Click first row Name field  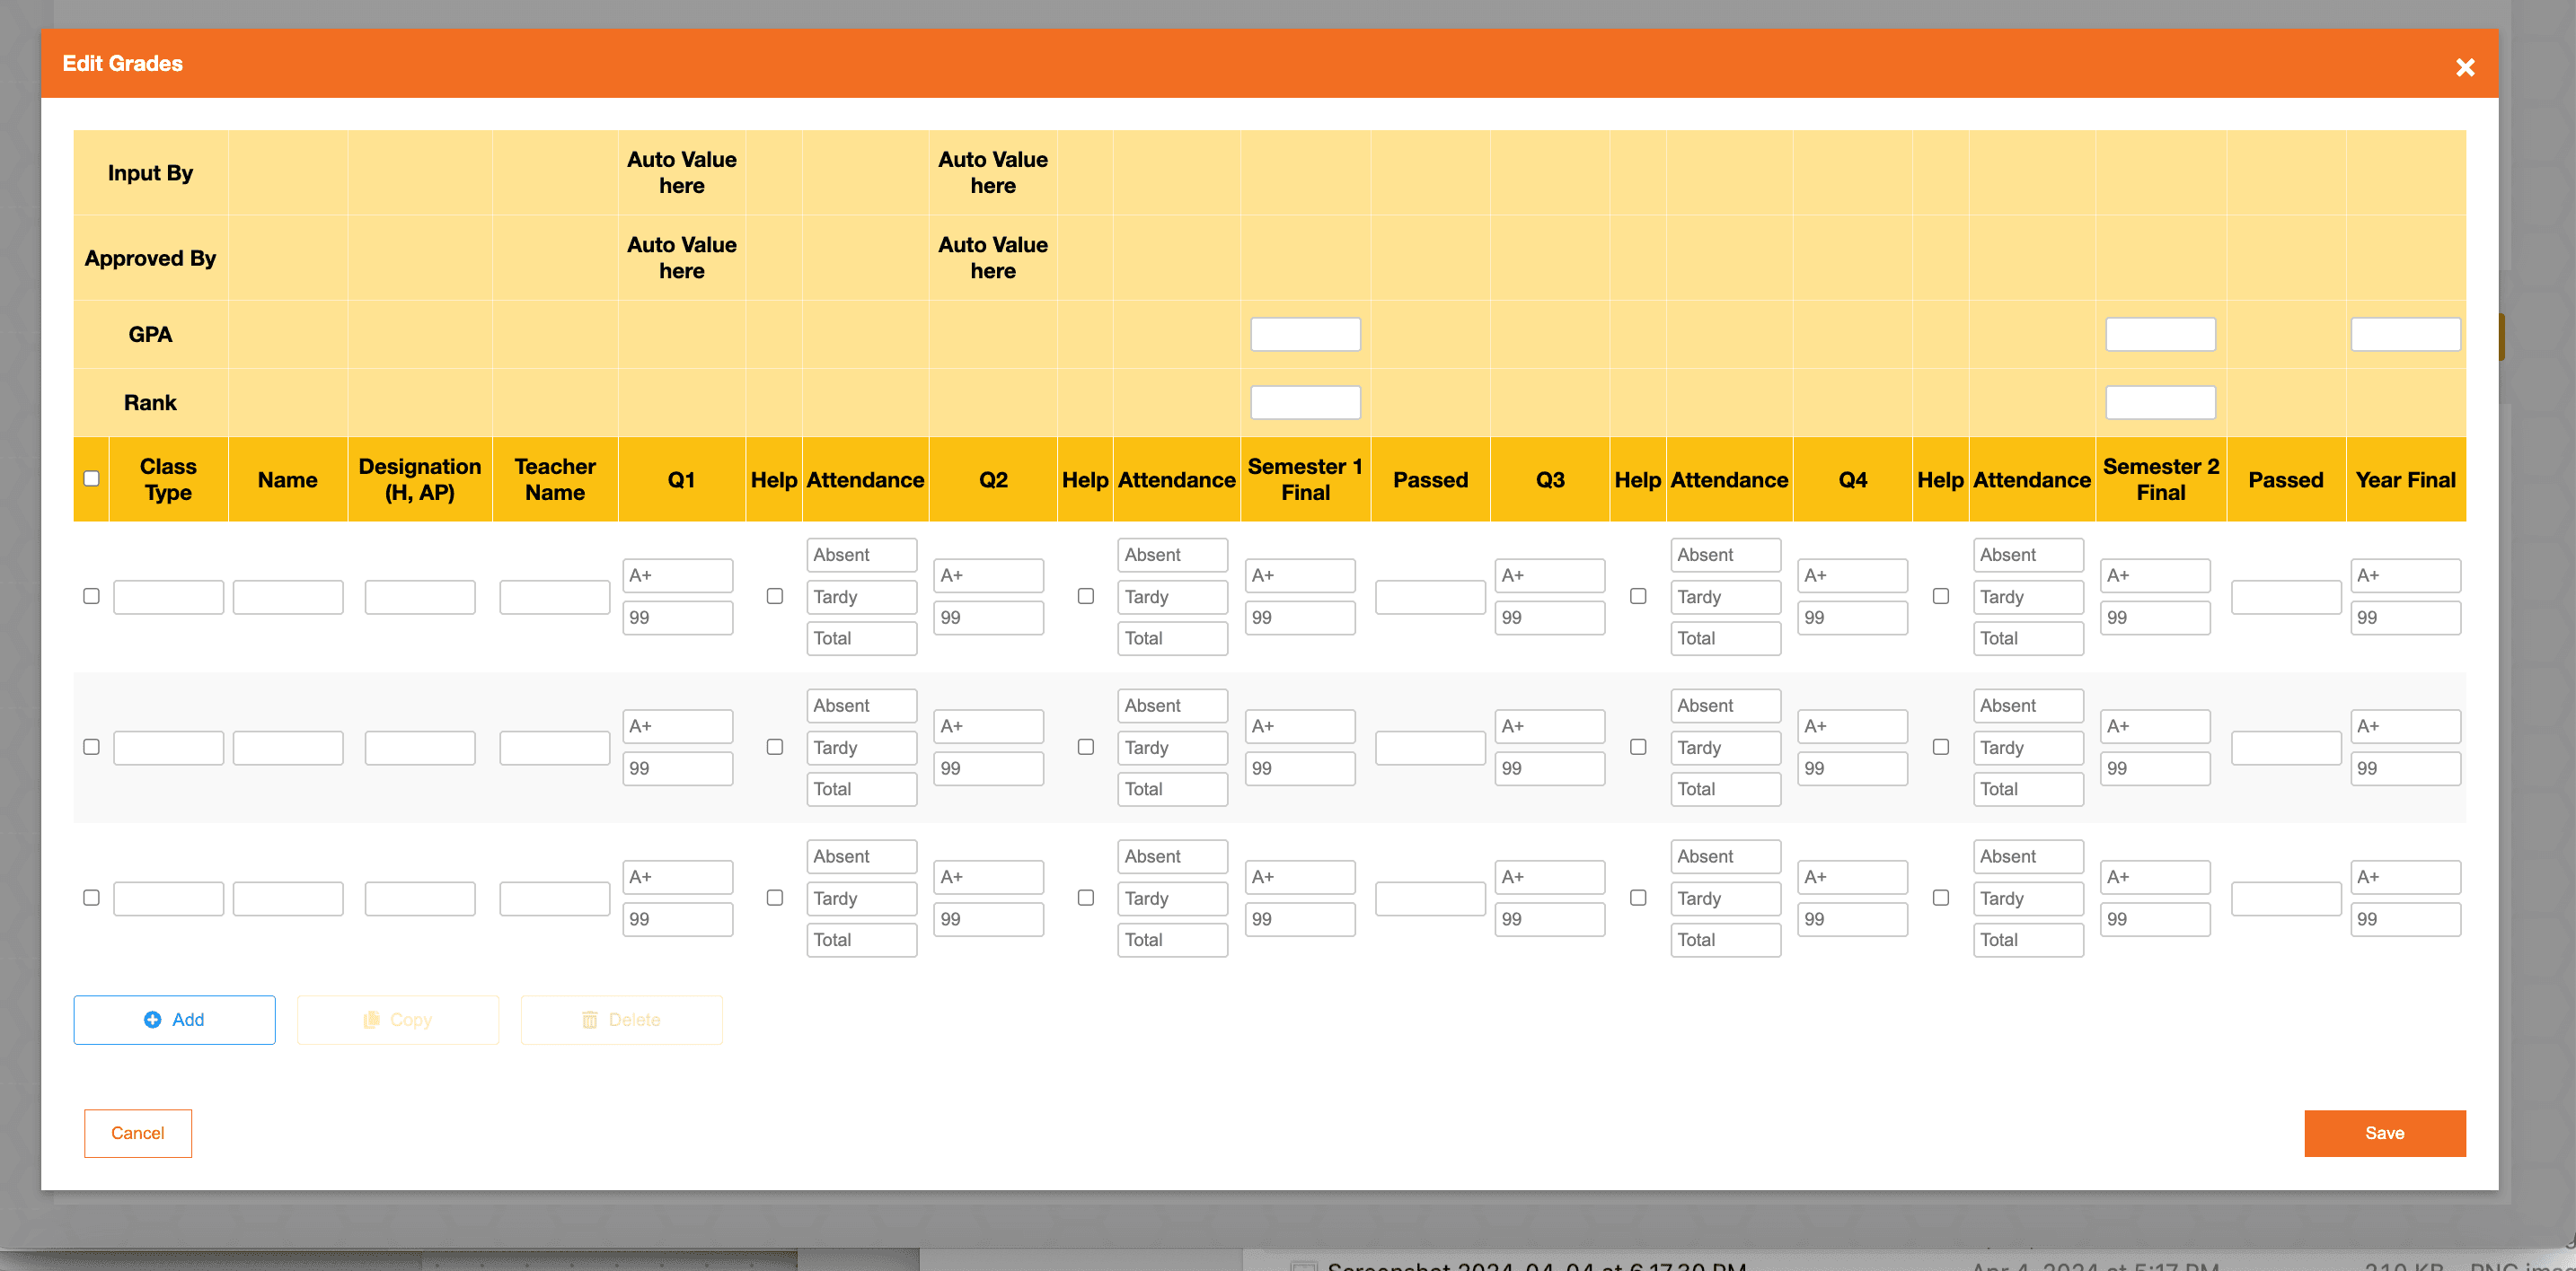[288, 598]
